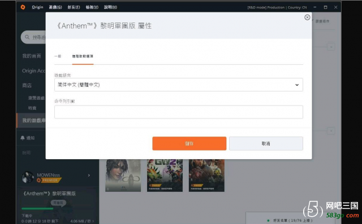Close the Anthem properties dialog with X icon

tap(307, 17)
